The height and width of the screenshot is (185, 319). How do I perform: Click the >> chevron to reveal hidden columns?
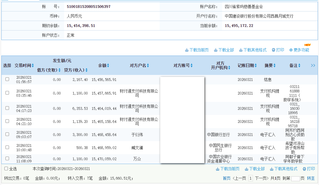point(313,65)
